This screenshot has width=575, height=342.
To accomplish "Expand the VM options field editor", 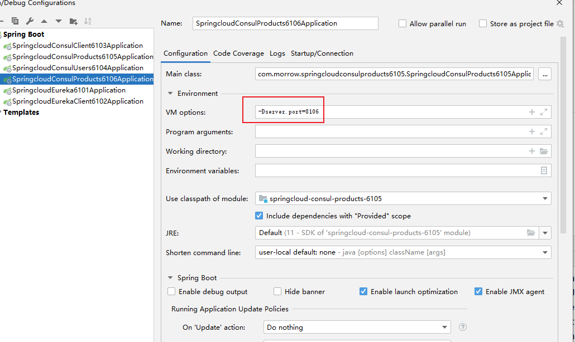I will tap(544, 112).
